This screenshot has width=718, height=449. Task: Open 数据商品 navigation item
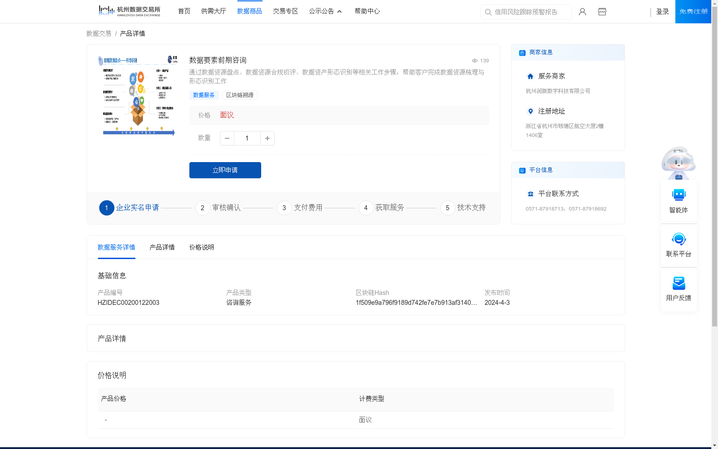250,11
